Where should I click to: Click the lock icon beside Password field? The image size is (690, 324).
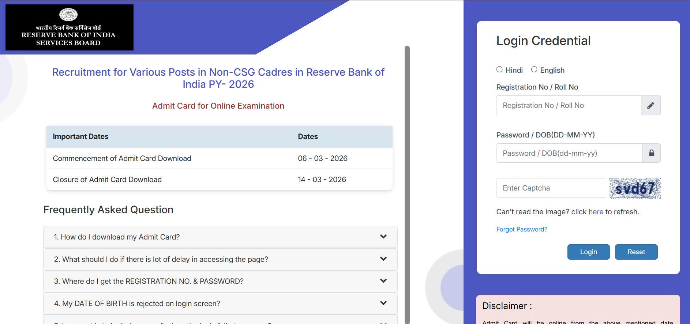(x=651, y=153)
